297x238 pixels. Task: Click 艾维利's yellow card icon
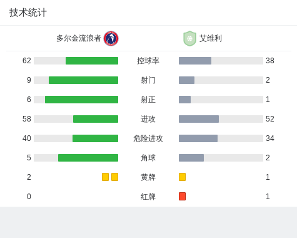(x=182, y=177)
